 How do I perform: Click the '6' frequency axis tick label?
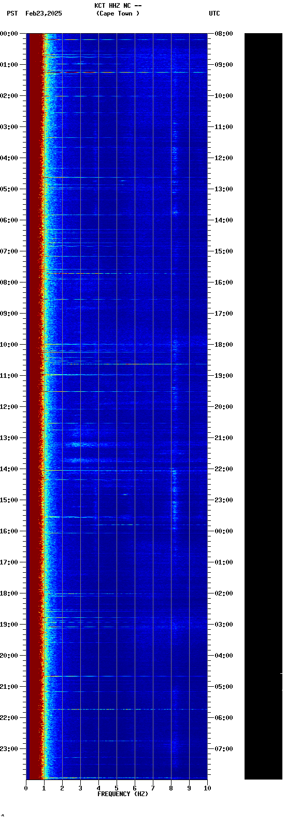tap(135, 788)
